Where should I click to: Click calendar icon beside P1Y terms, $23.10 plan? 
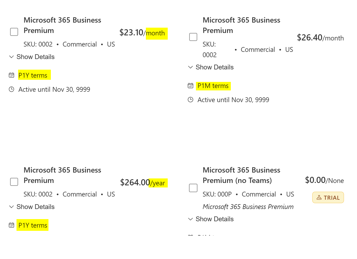11,75
